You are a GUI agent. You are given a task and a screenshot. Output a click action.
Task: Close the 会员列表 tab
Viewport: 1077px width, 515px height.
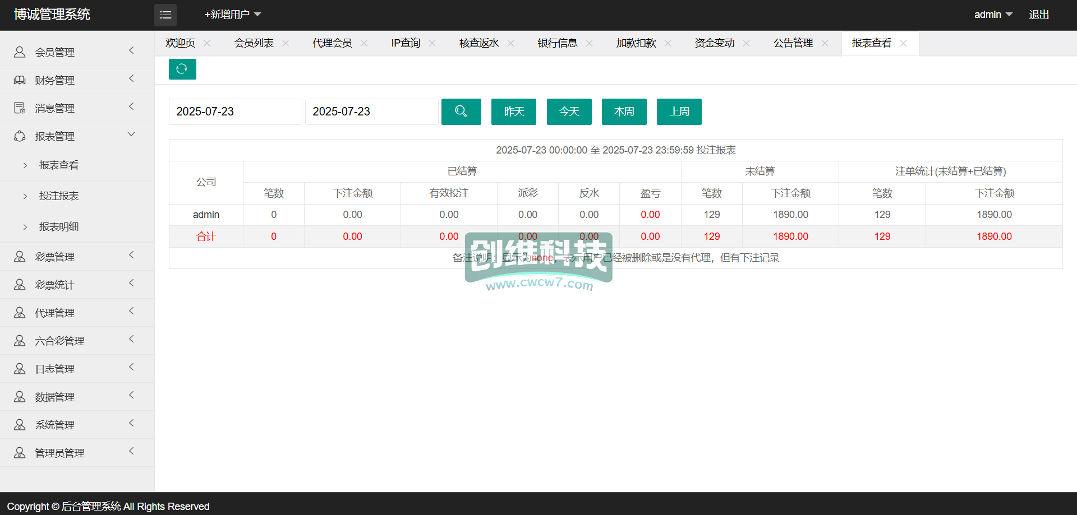pyautogui.click(x=286, y=43)
